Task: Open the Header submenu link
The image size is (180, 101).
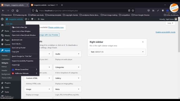Action: tap(4, 70)
